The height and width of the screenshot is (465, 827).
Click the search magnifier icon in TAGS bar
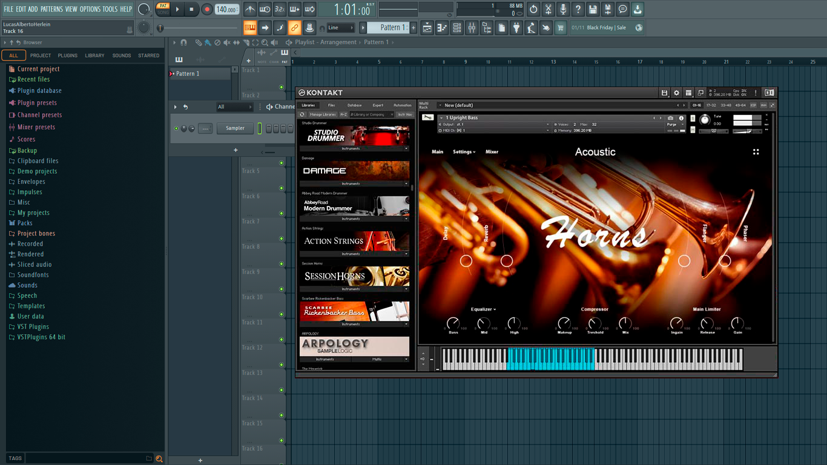tap(159, 459)
